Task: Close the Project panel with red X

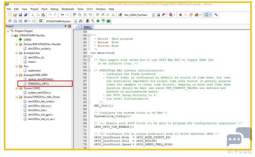Action: (x=70, y=26)
